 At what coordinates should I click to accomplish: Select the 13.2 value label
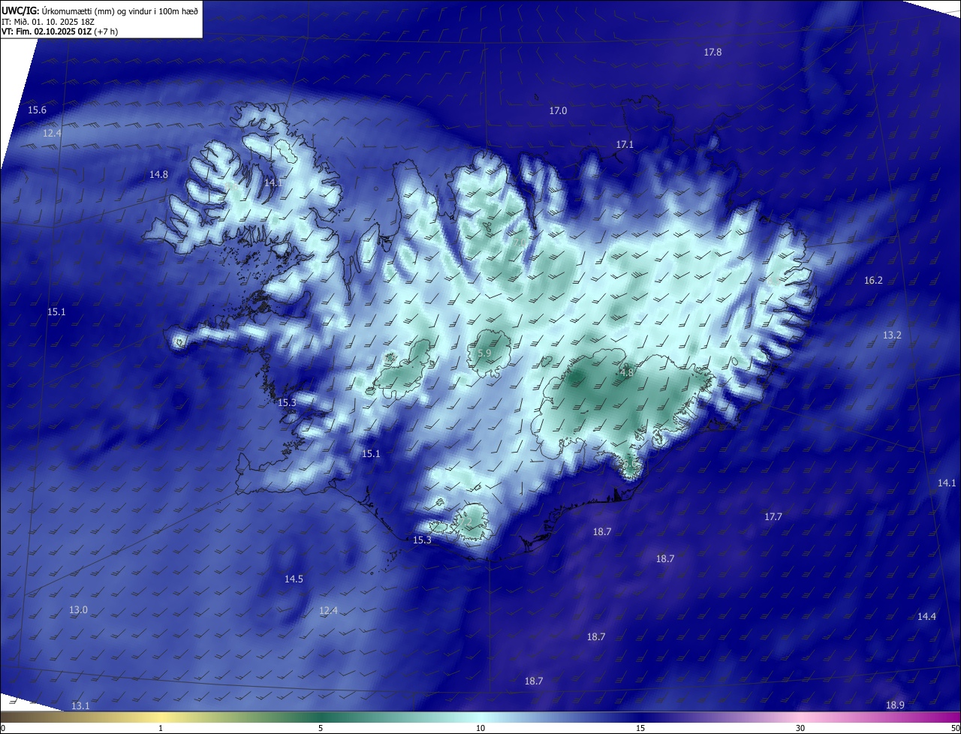[x=892, y=335]
